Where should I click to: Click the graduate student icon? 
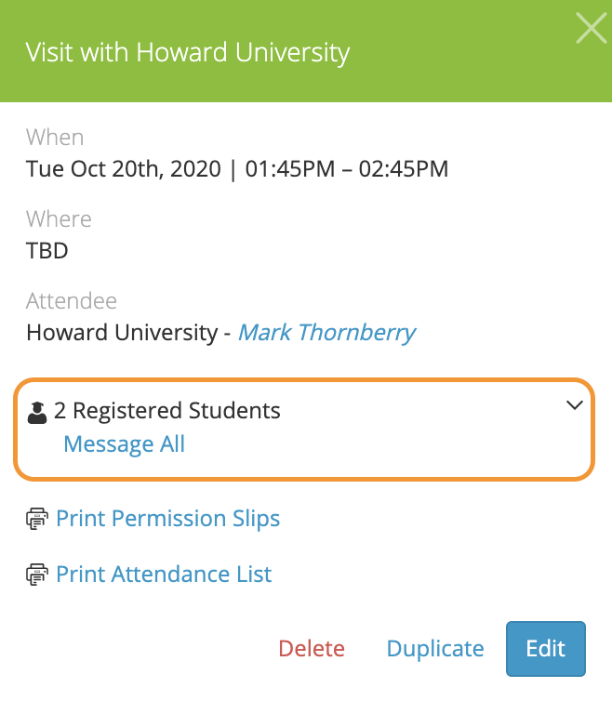(37, 413)
